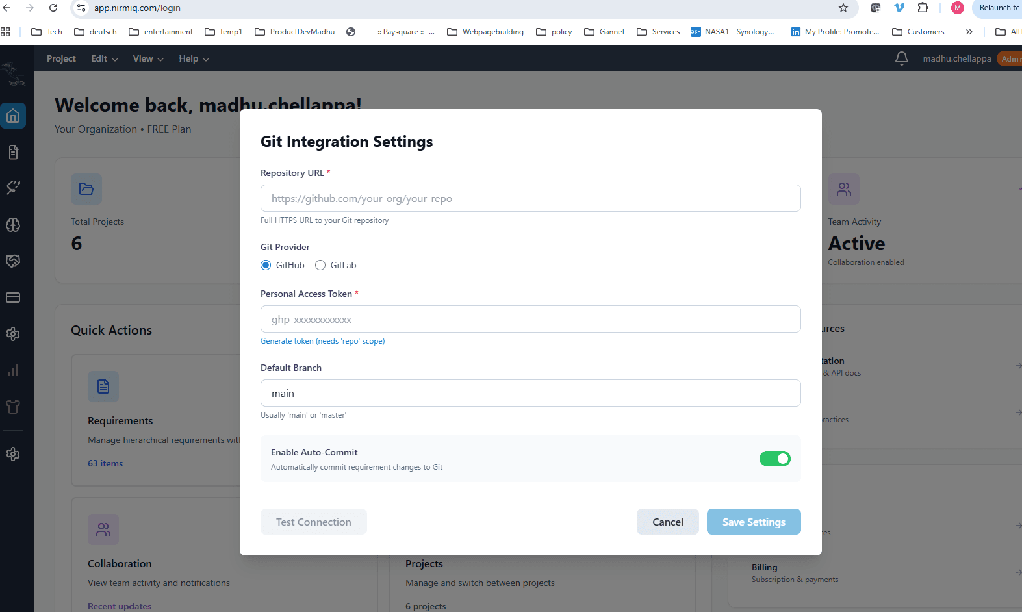Expand the Edit menu dropdown

[105, 58]
